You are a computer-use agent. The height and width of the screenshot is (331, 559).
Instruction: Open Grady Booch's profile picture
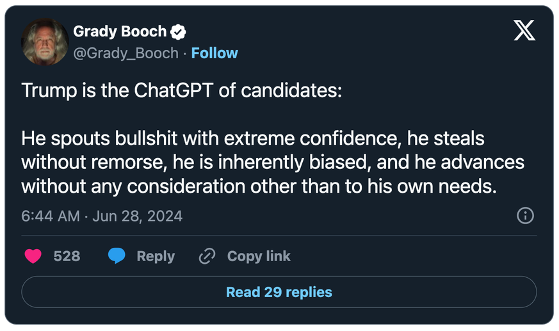(x=45, y=42)
